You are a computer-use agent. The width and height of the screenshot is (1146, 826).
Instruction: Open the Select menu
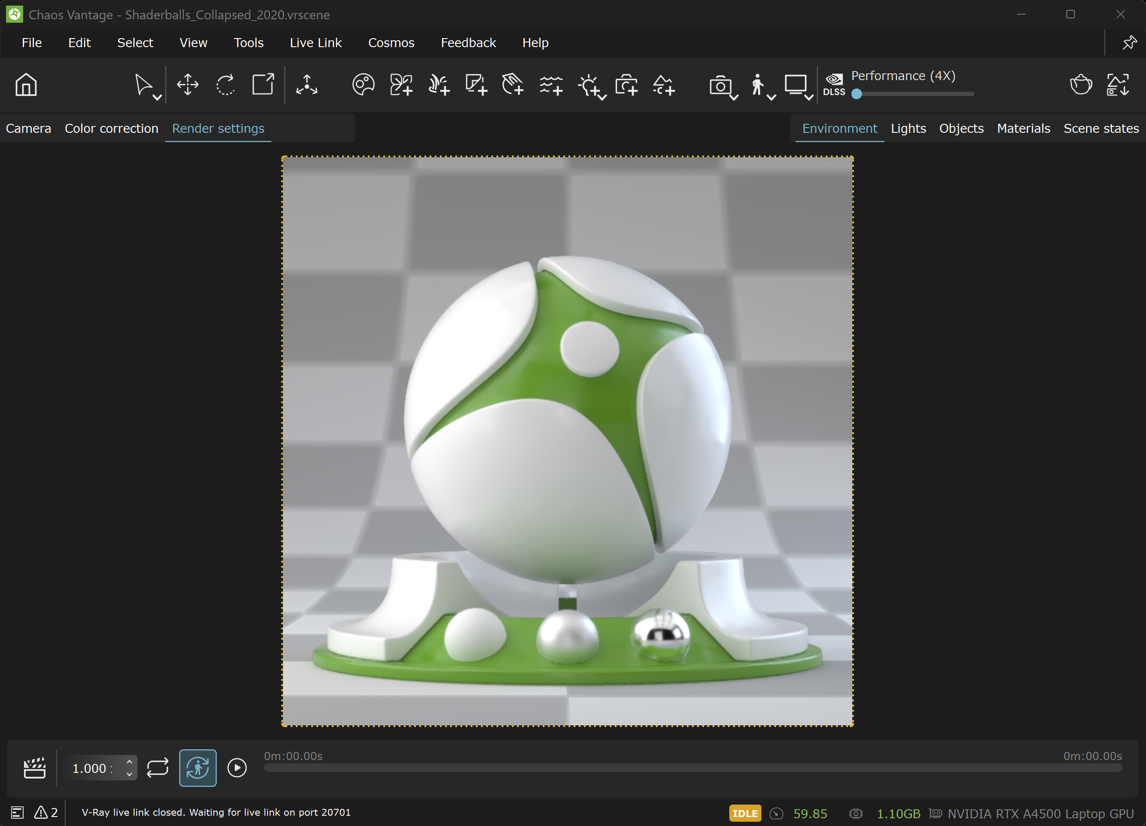click(x=135, y=43)
